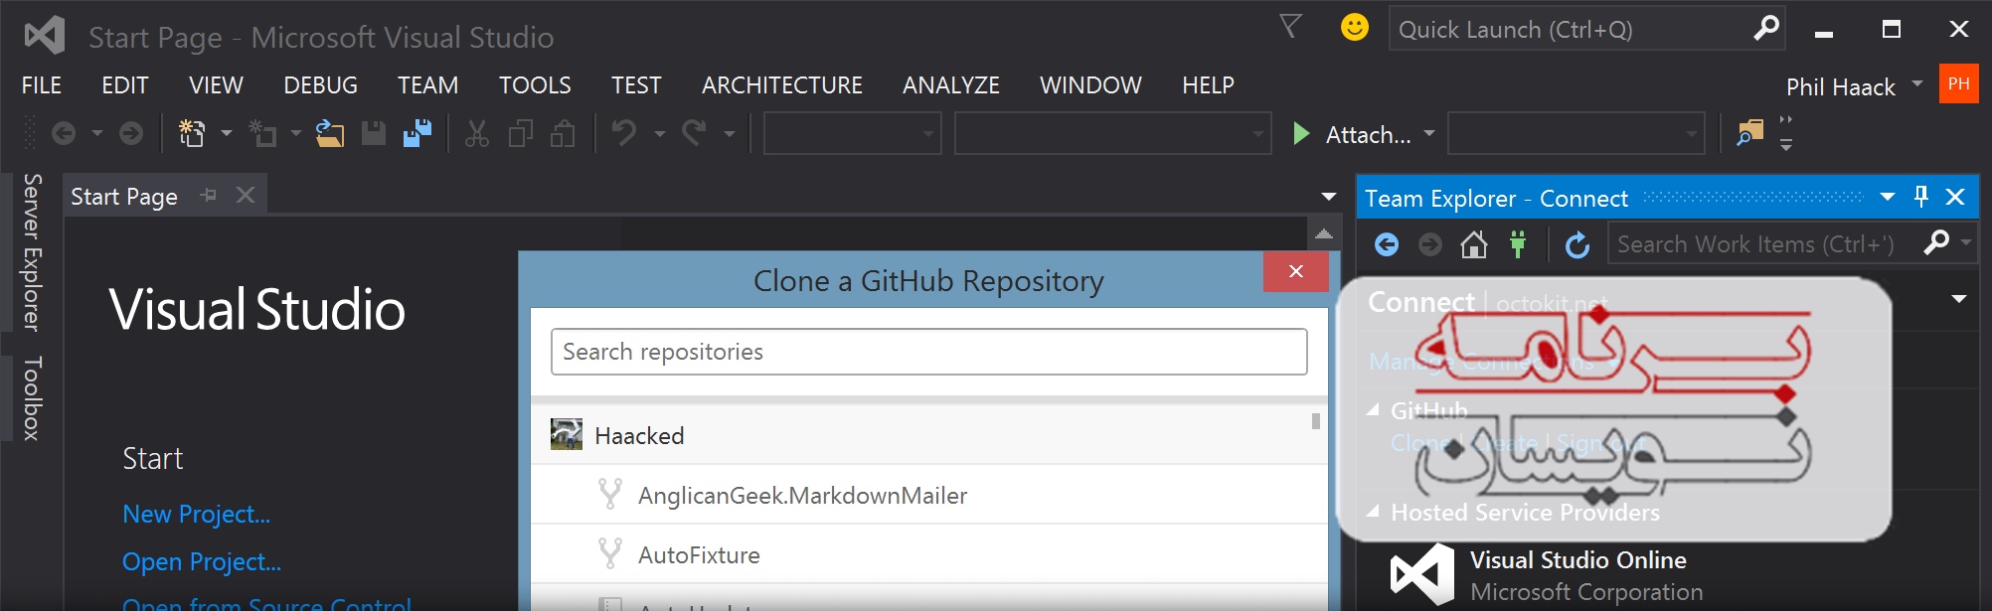Add new item from toolbar icon
Image resolution: width=1992 pixels, height=611 pixels.
262,133
